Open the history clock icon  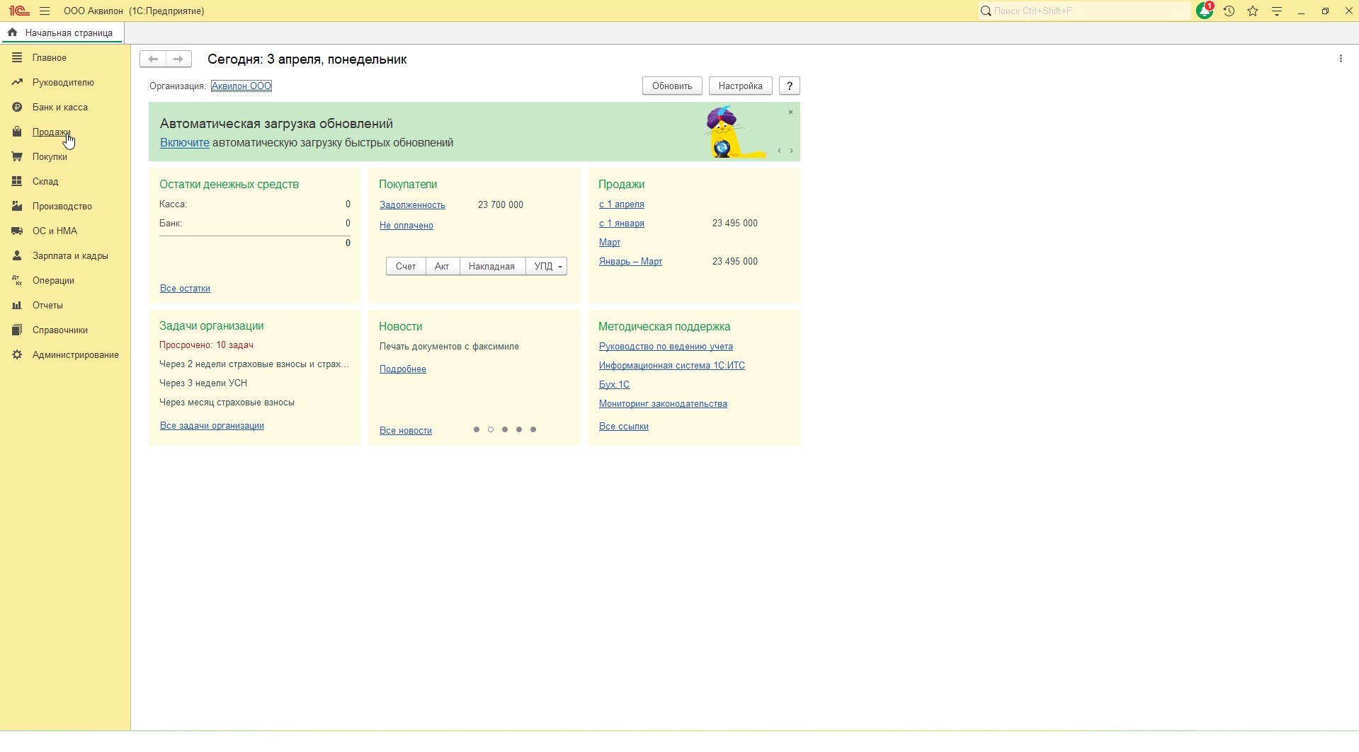coord(1229,11)
